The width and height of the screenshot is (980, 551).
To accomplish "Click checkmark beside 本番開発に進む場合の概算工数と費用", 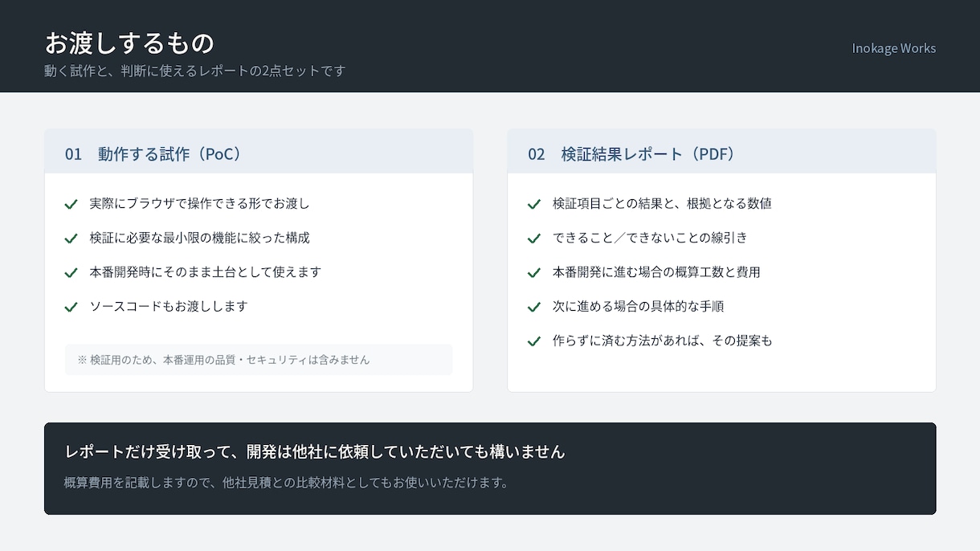I will tap(534, 272).
